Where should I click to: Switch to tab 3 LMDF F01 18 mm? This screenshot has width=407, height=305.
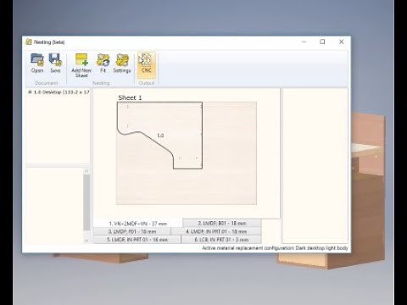coord(132,231)
